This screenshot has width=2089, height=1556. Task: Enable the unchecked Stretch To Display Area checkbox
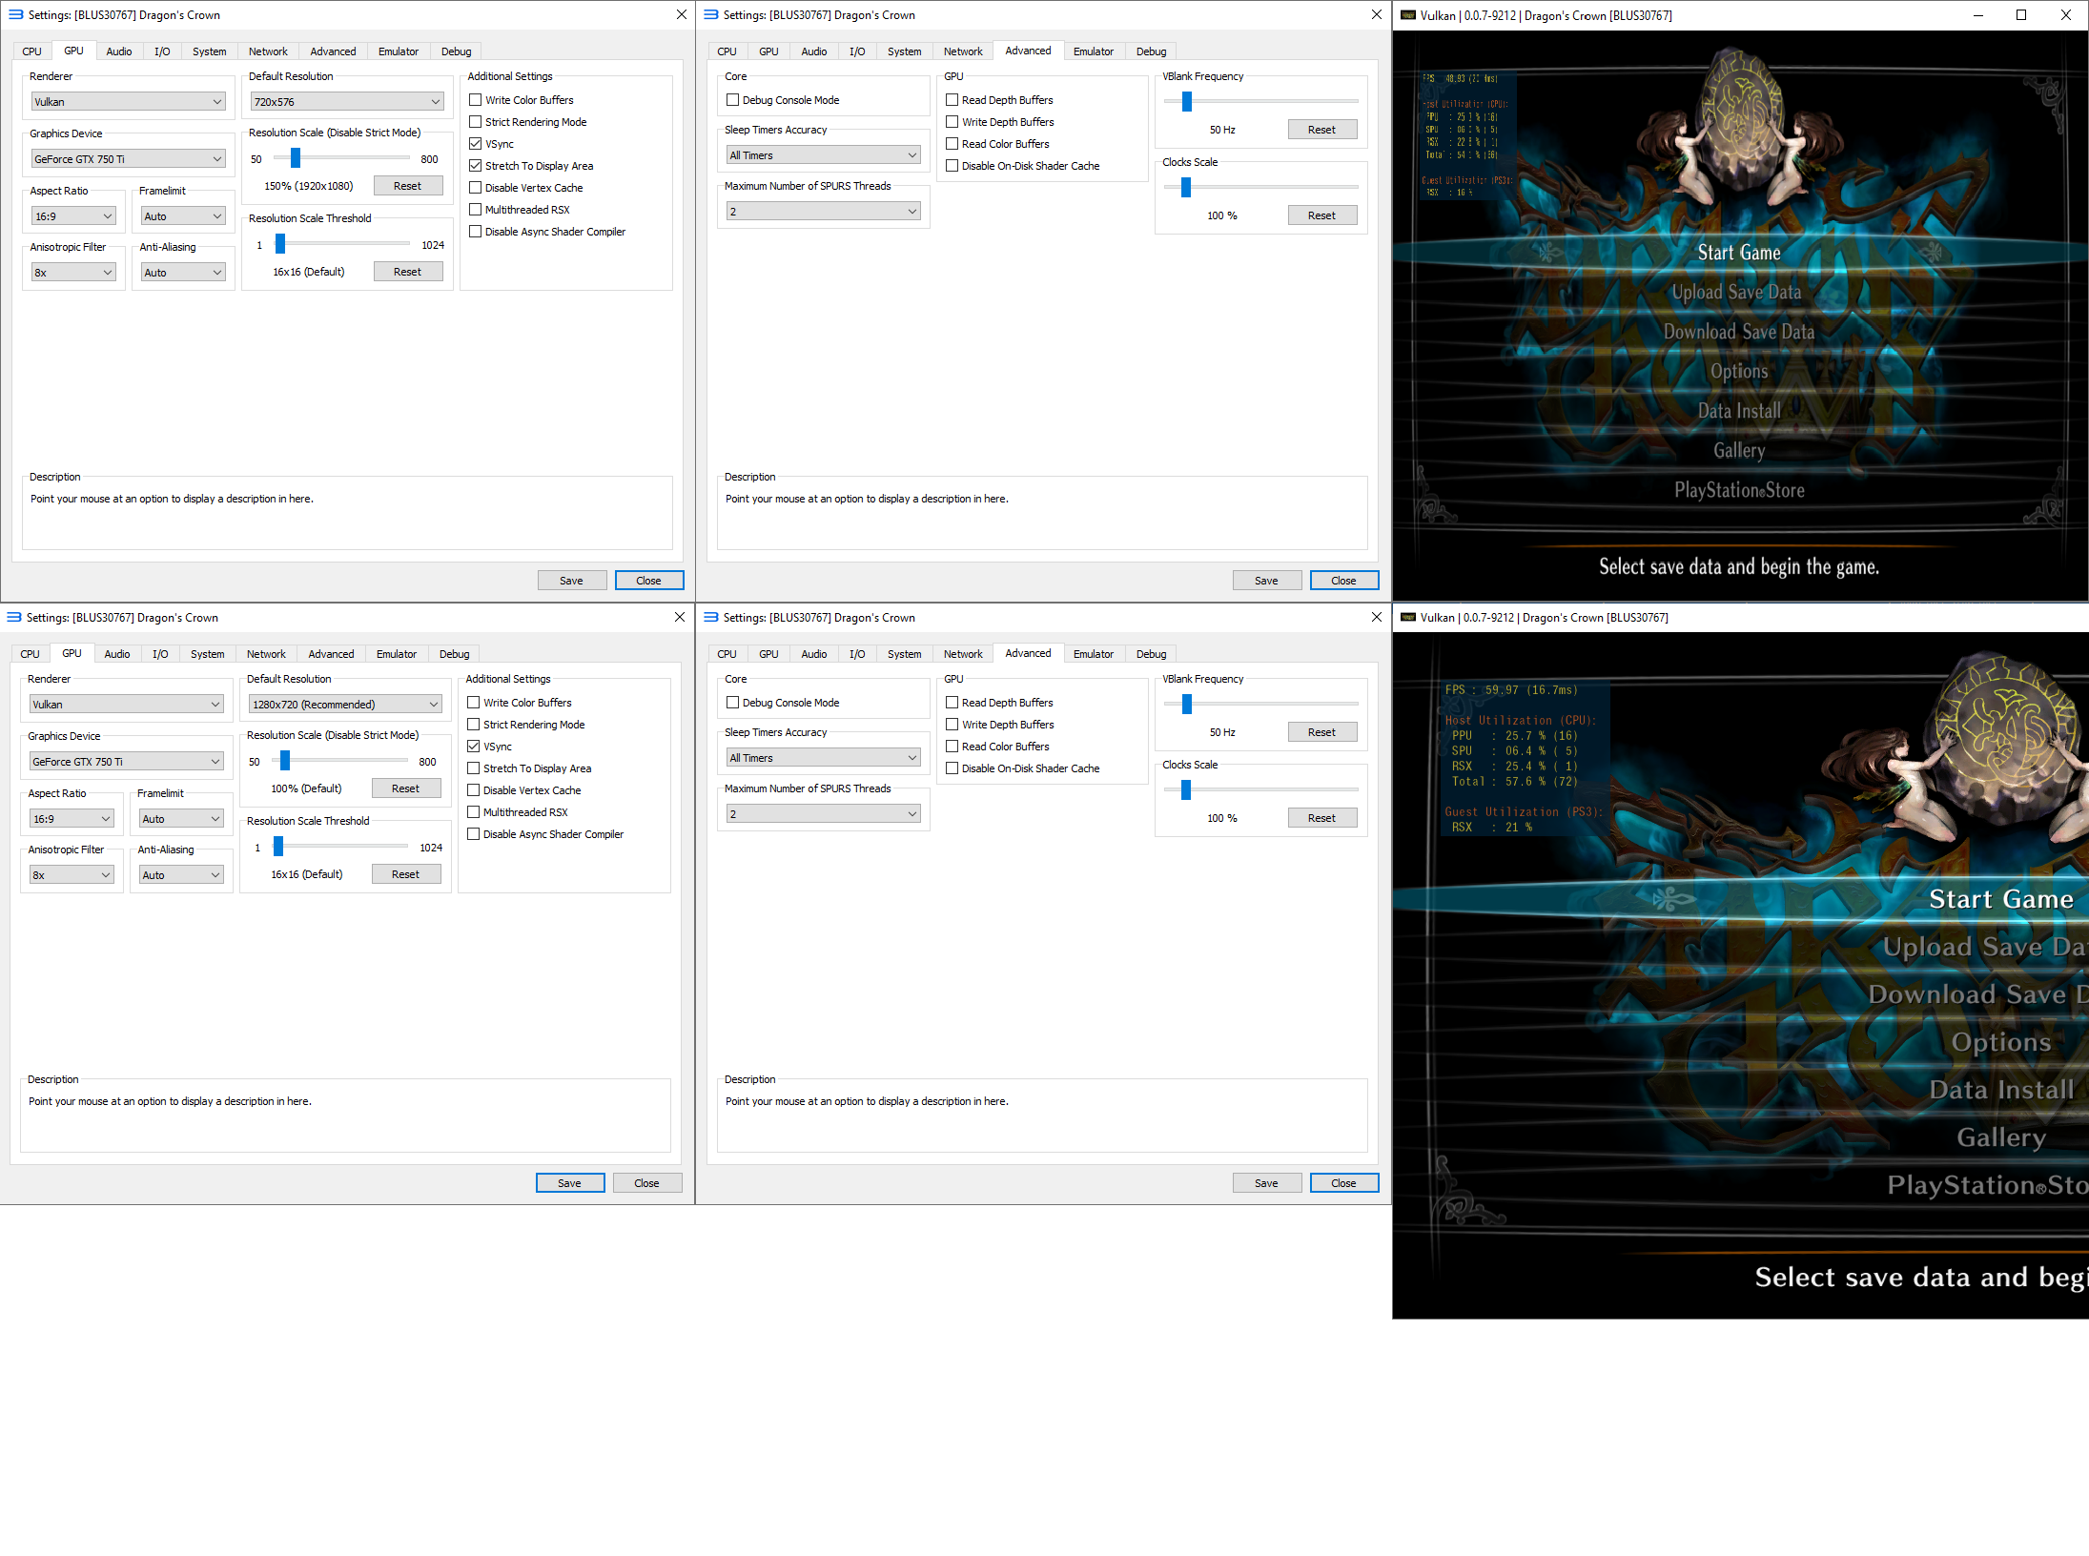473,768
